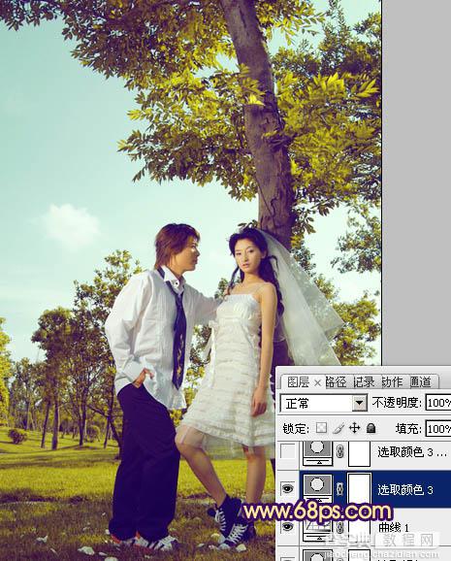Select the 选取颜色 3 … copy layer name

click(412, 452)
